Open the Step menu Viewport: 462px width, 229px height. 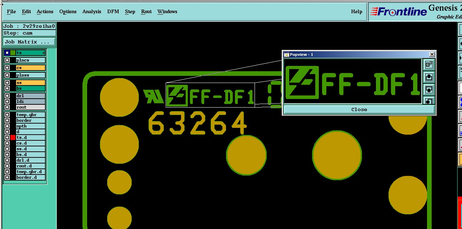(130, 12)
